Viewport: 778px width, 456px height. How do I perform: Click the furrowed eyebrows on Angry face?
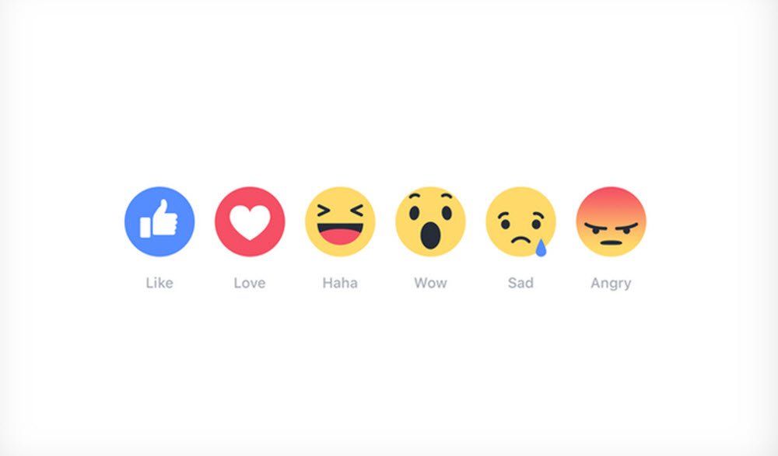[611, 228]
